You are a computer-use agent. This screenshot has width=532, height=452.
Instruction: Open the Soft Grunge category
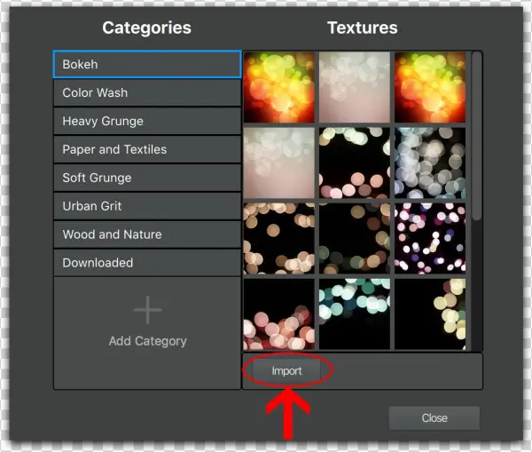pyautogui.click(x=146, y=178)
